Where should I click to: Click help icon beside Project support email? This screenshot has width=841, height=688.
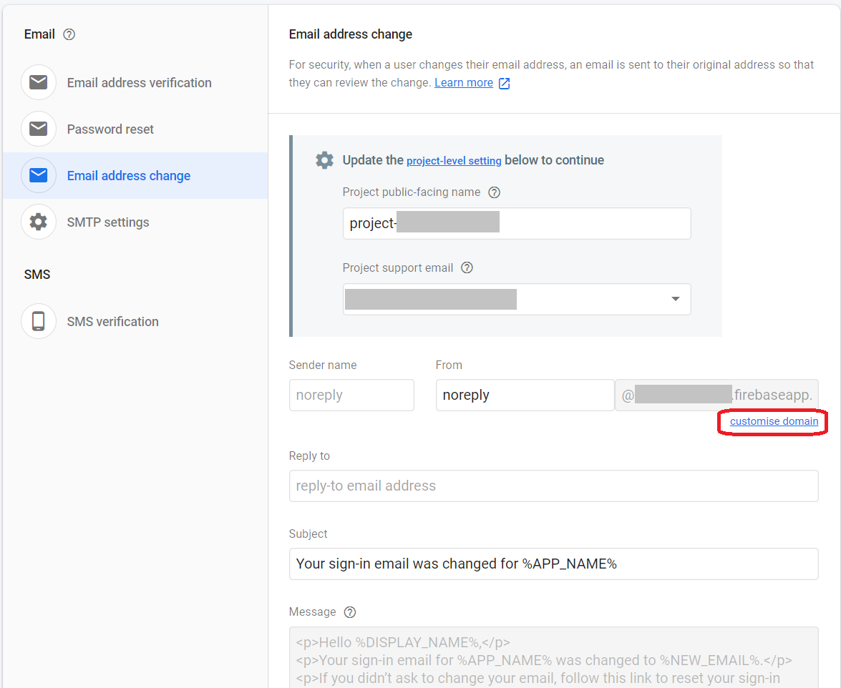click(x=467, y=268)
